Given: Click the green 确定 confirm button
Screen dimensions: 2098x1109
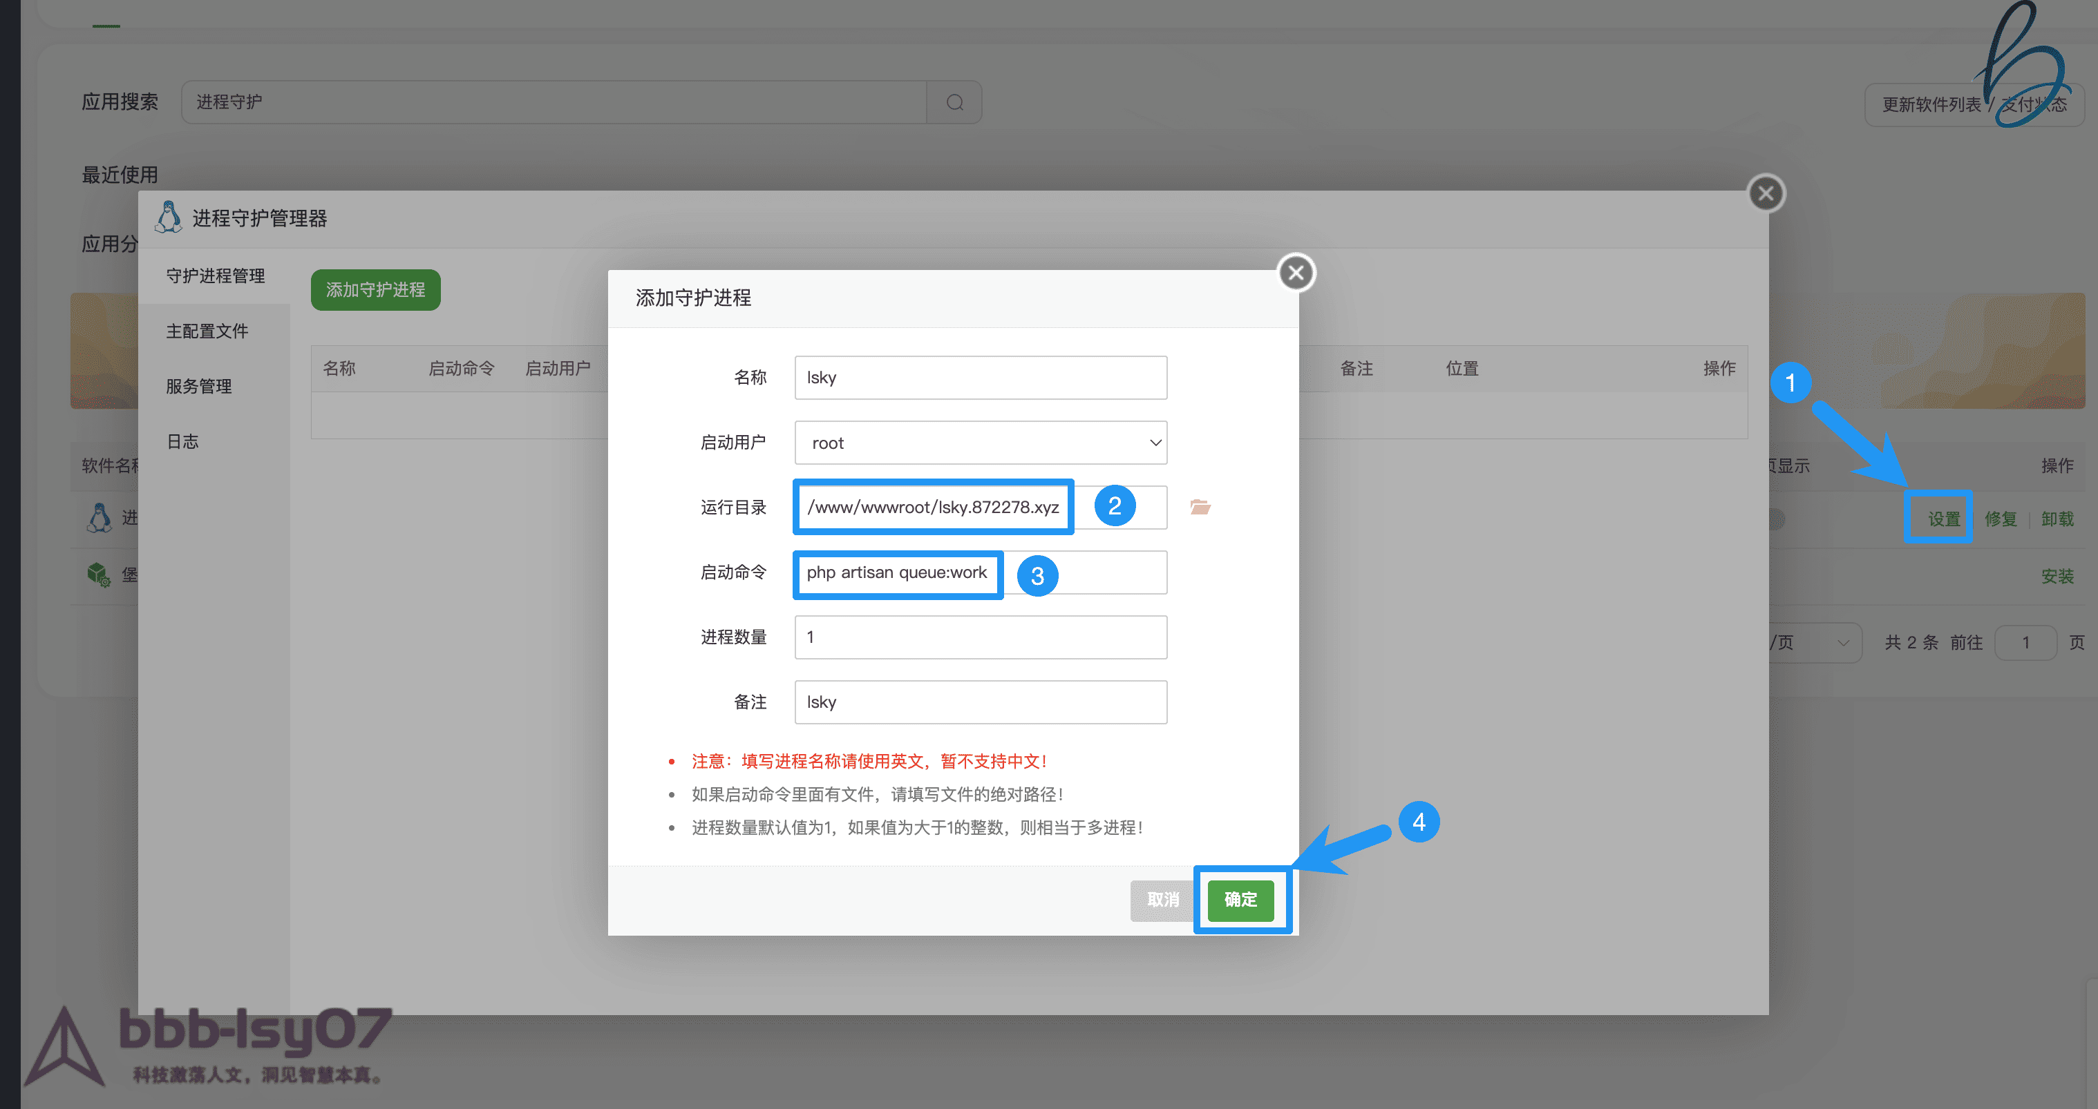Looking at the screenshot, I should [1240, 900].
